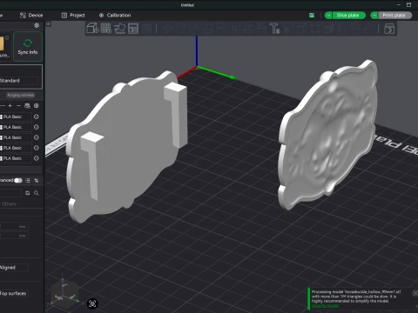Close the processing model notification
Screen dimensions: 418x313
pos(415,293)
